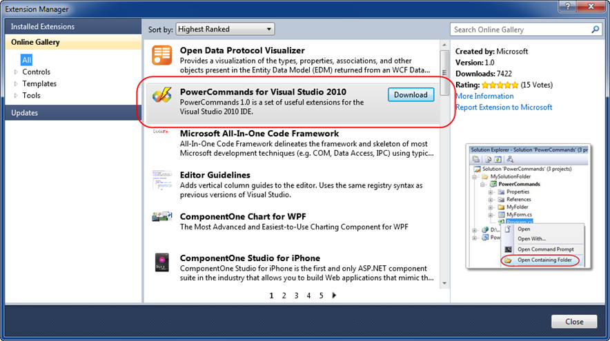Download PowerCommands for Visual Studio 2010

[411, 95]
